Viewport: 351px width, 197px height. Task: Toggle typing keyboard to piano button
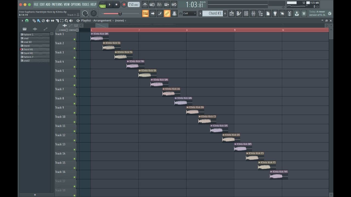145,13
